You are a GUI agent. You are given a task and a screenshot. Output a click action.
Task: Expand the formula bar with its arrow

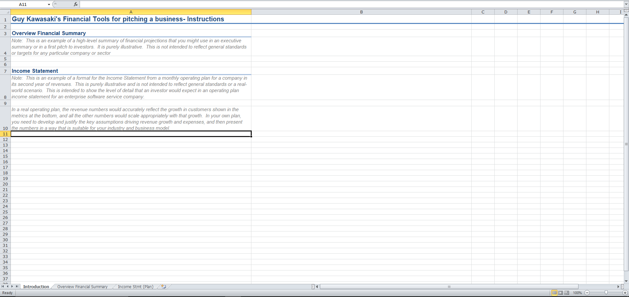coord(626,4)
